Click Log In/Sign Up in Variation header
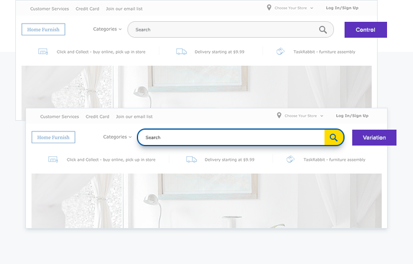This screenshot has width=413, height=264. [352, 116]
